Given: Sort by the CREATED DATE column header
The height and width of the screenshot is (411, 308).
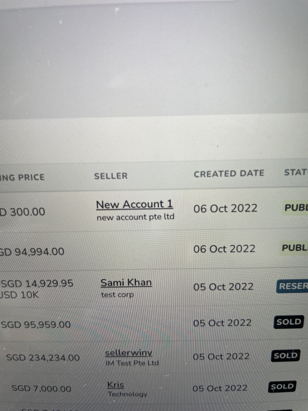Looking at the screenshot, I should click(229, 173).
